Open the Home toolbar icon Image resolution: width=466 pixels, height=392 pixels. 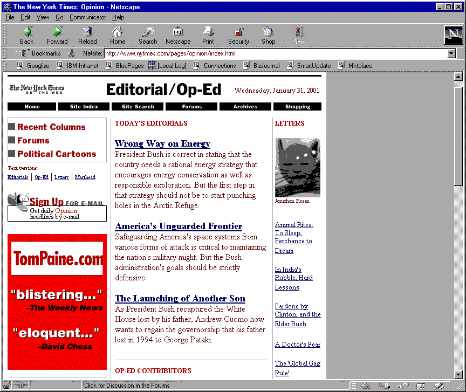[x=118, y=35]
